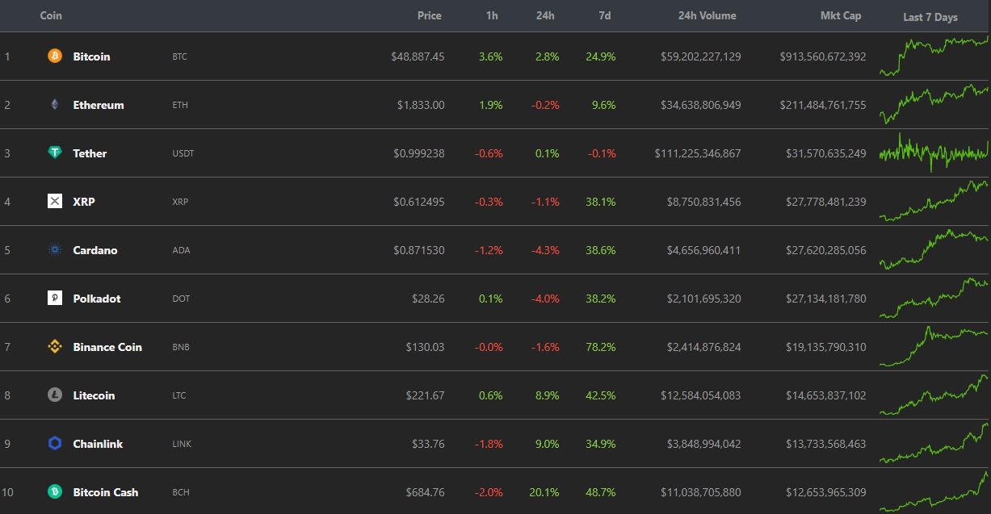This screenshot has height=514, width=991.
Task: Open the Bitcoin coin name link
Action: pyautogui.click(x=91, y=56)
